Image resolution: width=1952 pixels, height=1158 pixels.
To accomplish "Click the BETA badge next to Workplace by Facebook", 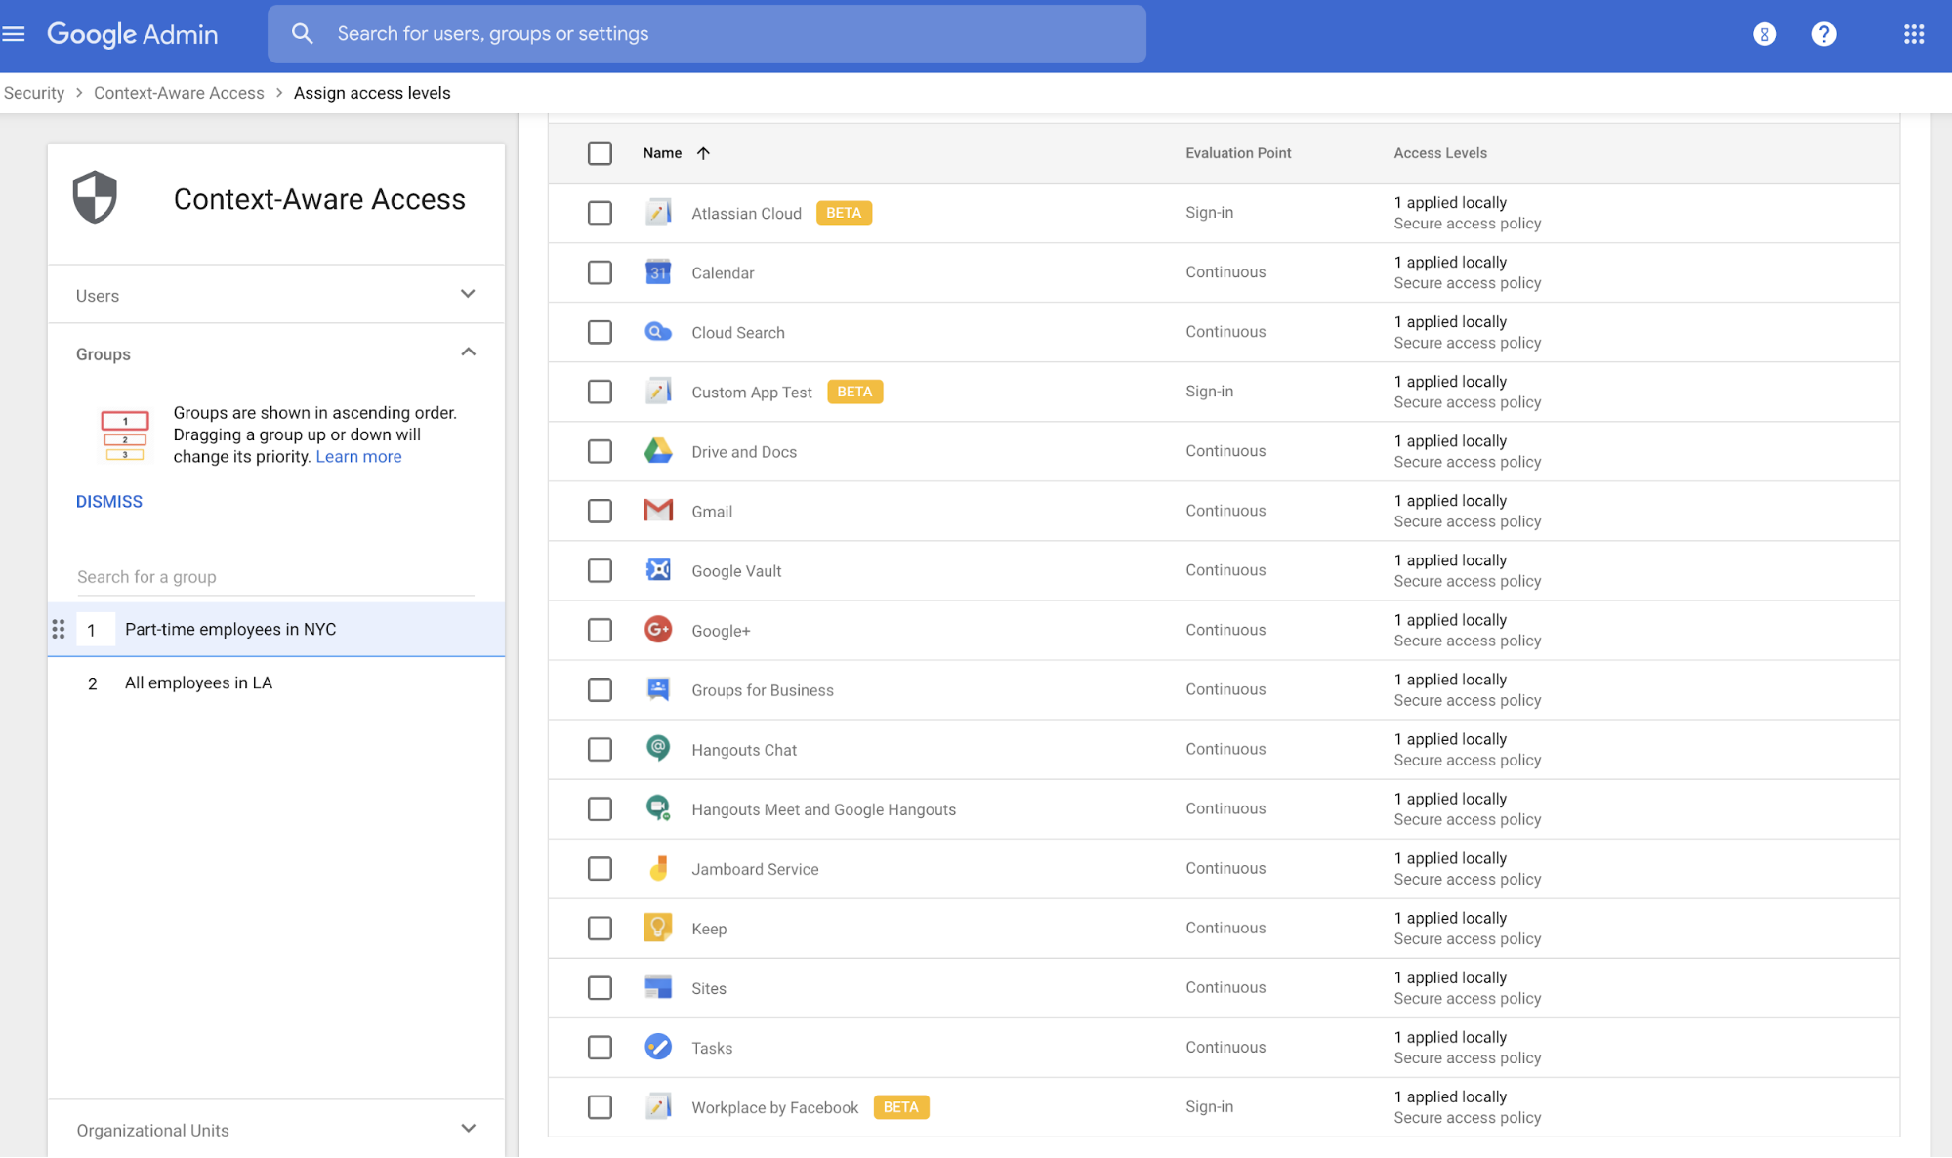I will [900, 1107].
